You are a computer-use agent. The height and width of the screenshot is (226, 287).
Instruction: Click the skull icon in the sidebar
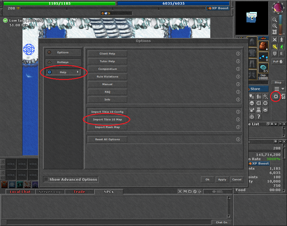pos(252,103)
